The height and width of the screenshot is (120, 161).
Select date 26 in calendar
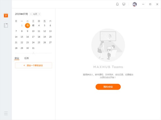(45, 42)
